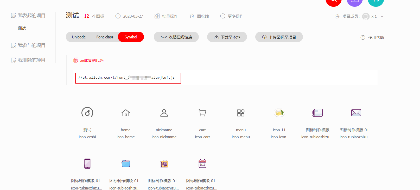Click the 项目成员 label
Screen dimensions: 420x190
click(x=351, y=16)
